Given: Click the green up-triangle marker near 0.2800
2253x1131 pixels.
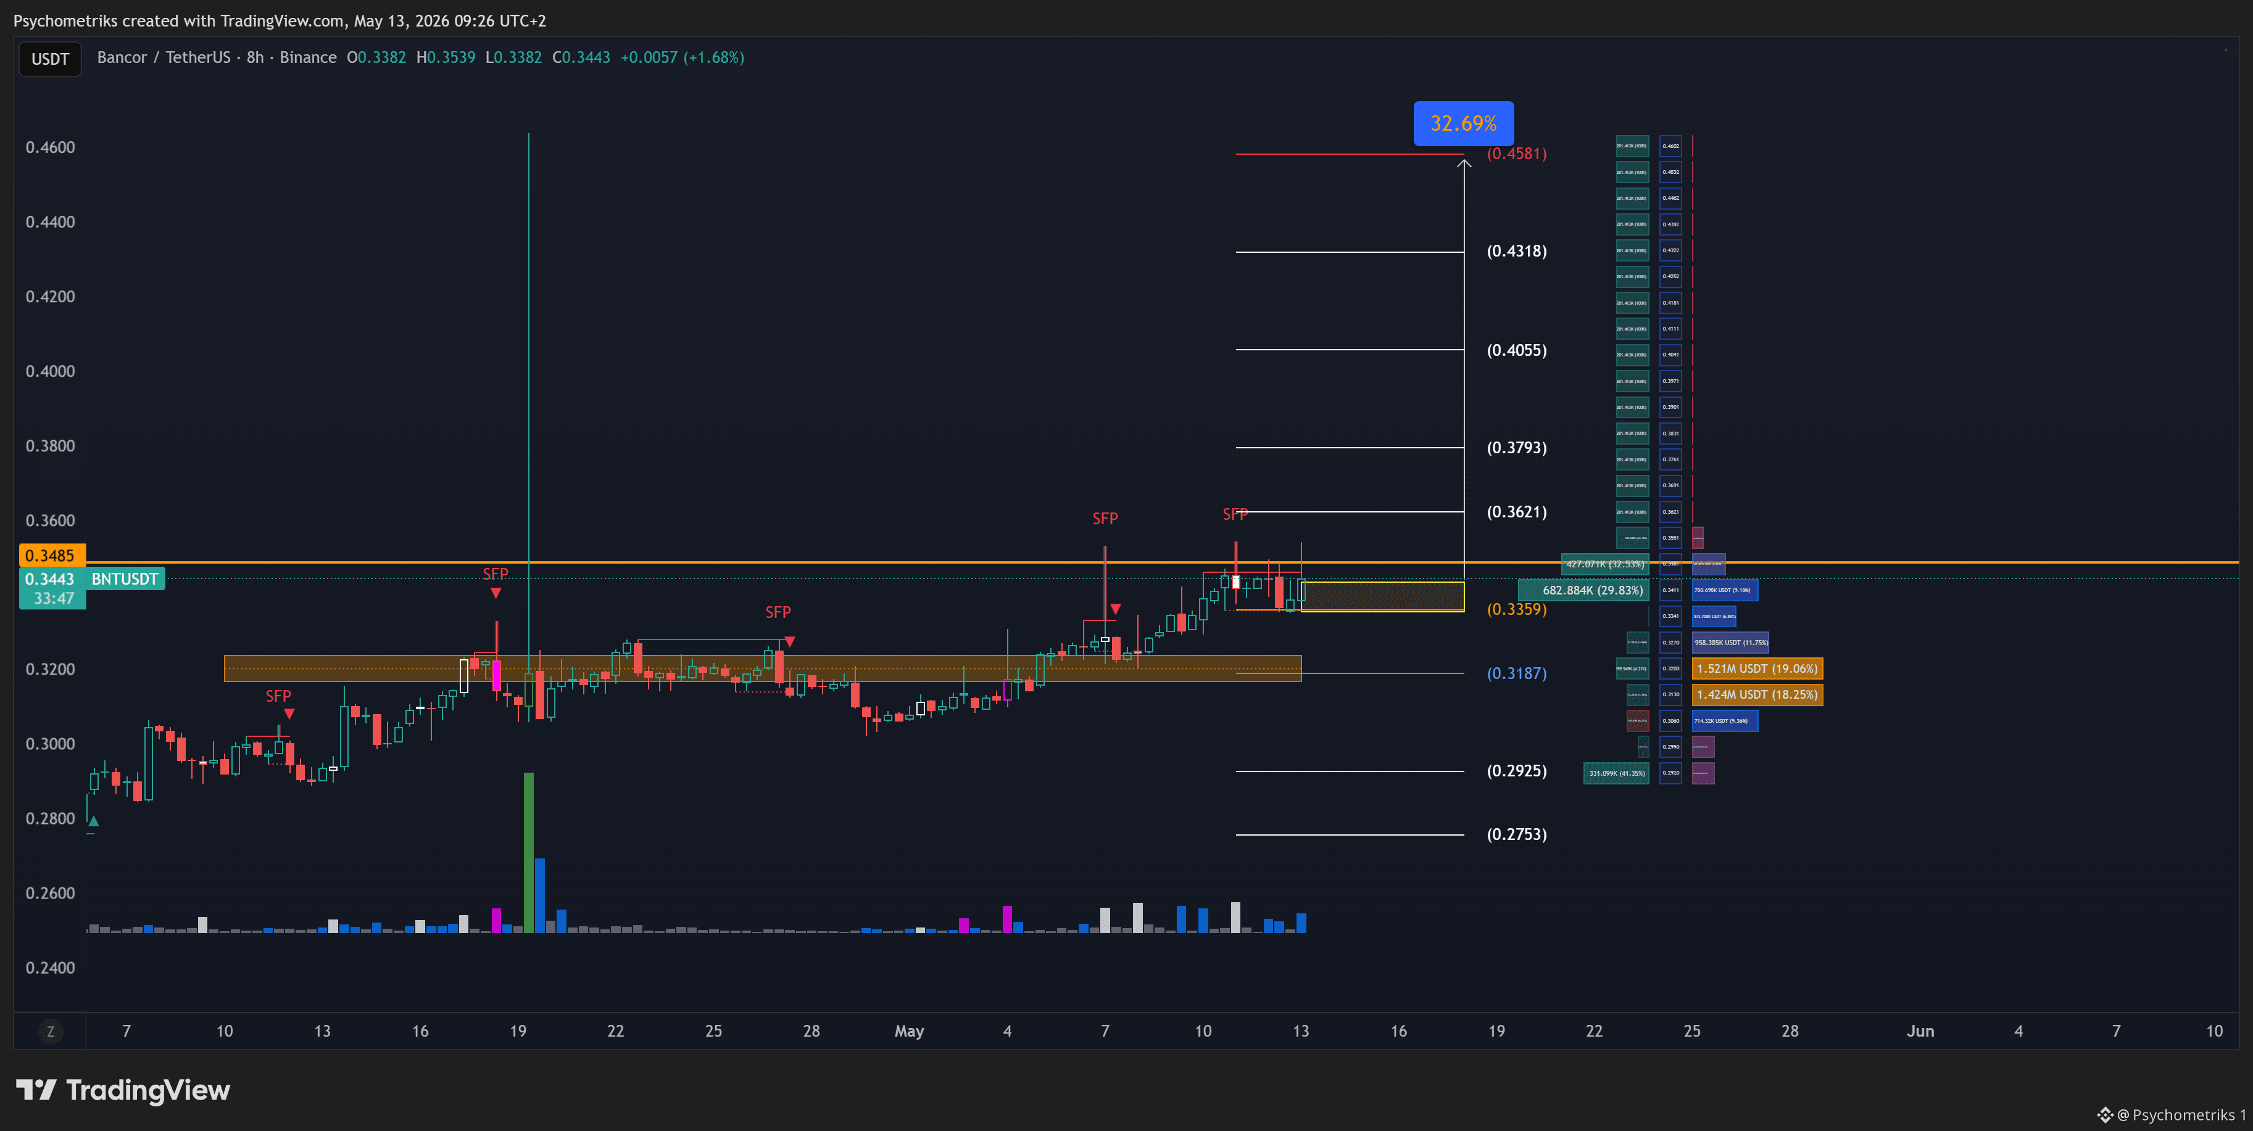Looking at the screenshot, I should (x=94, y=821).
